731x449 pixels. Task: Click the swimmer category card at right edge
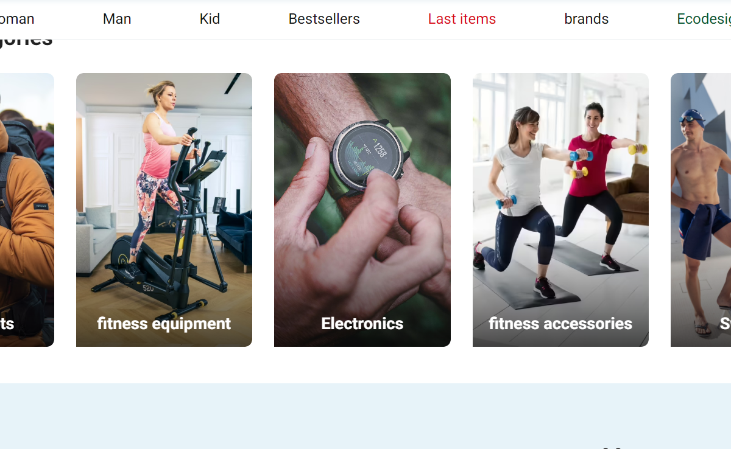(x=701, y=210)
